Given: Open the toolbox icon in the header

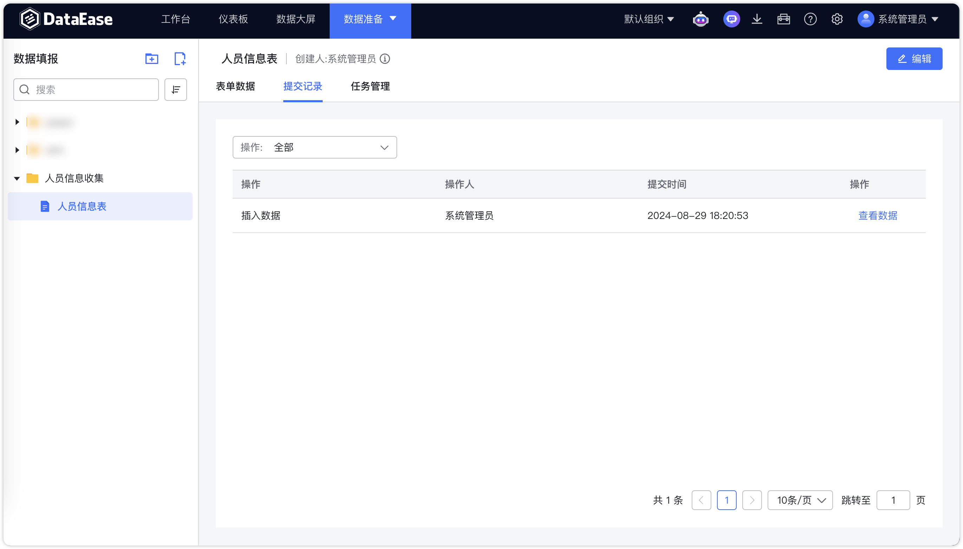Looking at the screenshot, I should [x=783, y=19].
